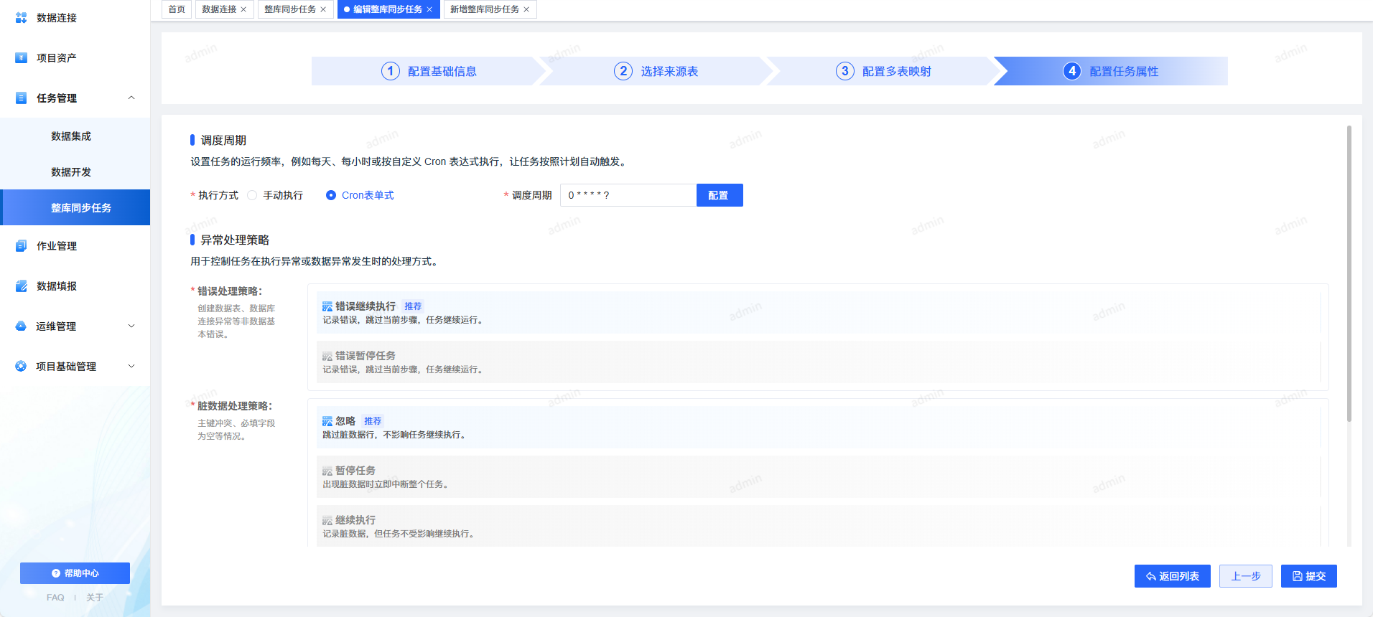Screen dimensions: 1373x617
Task: Click step 4 circle 配置任务属性
Action: click(1072, 71)
